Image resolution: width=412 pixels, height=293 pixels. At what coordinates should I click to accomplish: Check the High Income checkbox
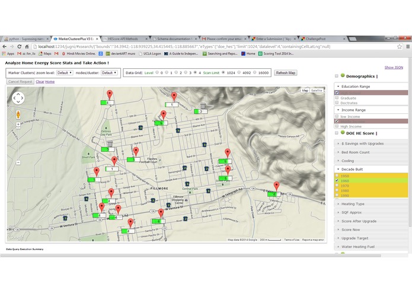pos(337,126)
